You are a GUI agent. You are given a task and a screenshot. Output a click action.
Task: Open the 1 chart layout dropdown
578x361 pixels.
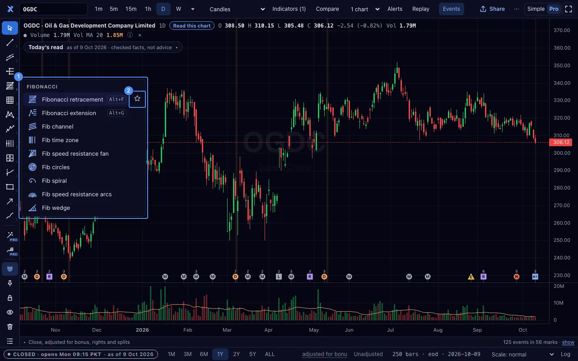click(x=365, y=9)
